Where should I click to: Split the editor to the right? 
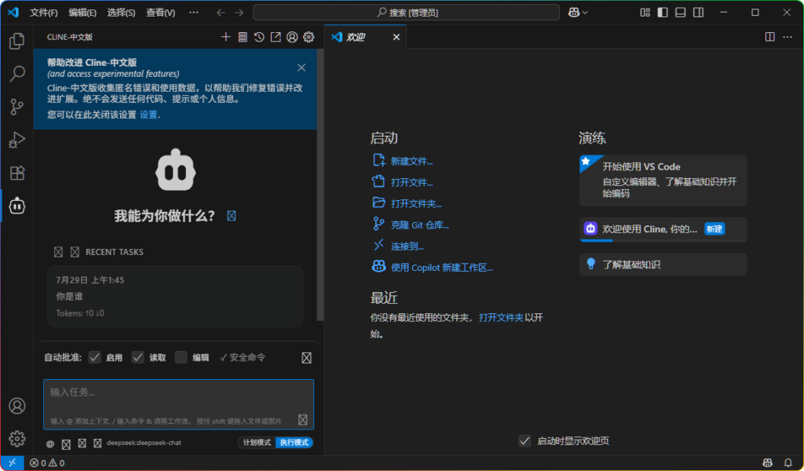tap(769, 37)
